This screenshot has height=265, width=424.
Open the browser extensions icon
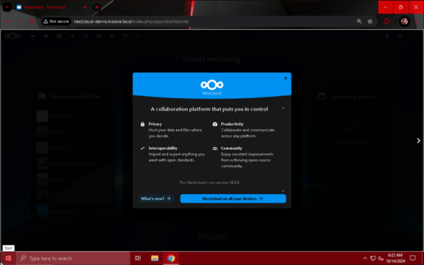tap(387, 21)
